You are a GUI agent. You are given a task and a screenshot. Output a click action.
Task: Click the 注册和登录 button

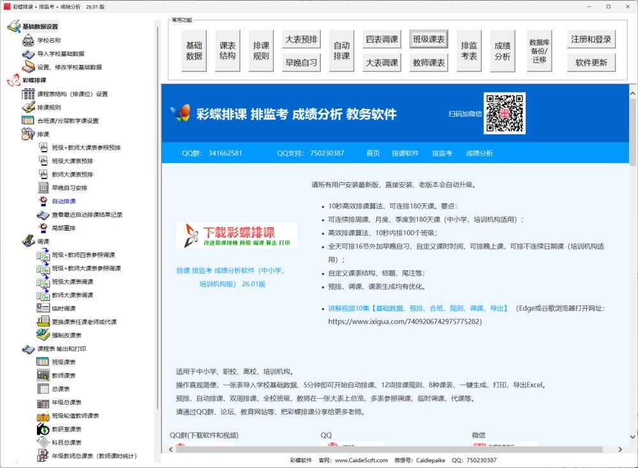pyautogui.click(x=591, y=39)
